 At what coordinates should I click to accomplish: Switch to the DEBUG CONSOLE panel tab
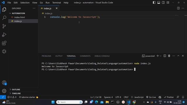(x=102, y=56)
